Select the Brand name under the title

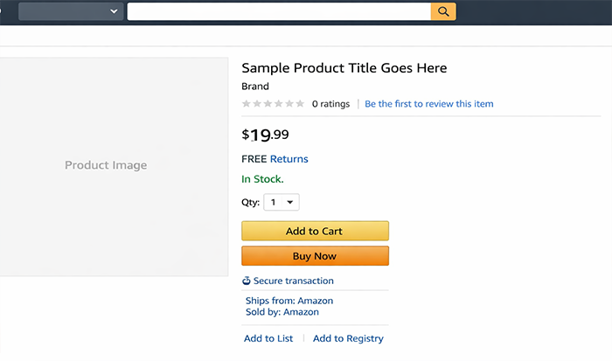(255, 87)
